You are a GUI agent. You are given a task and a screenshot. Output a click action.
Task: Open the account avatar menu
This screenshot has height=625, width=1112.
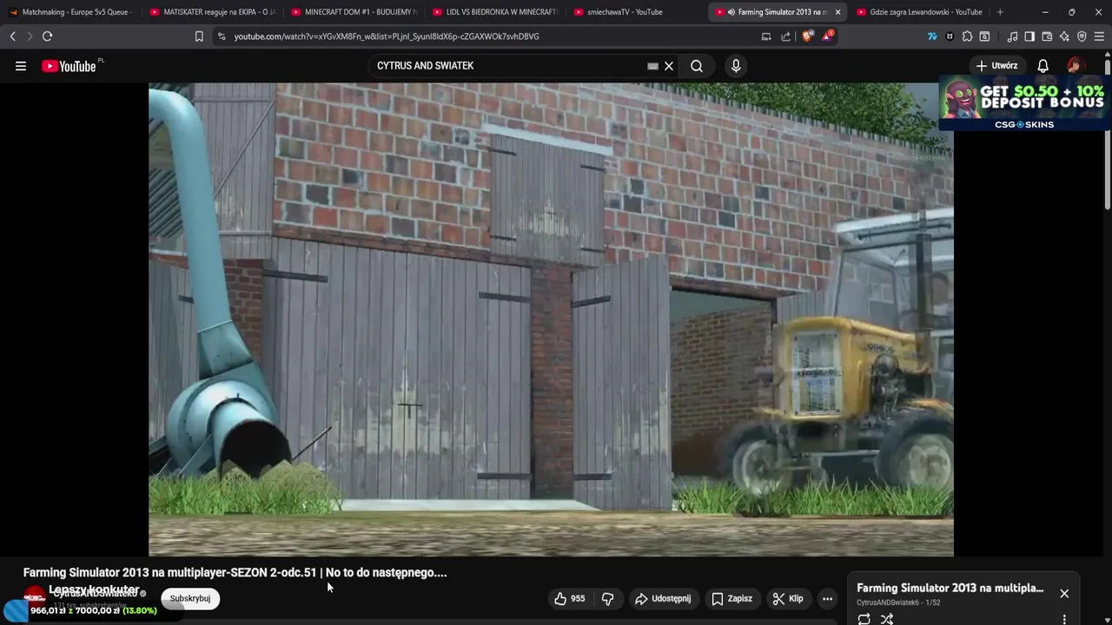1076,66
